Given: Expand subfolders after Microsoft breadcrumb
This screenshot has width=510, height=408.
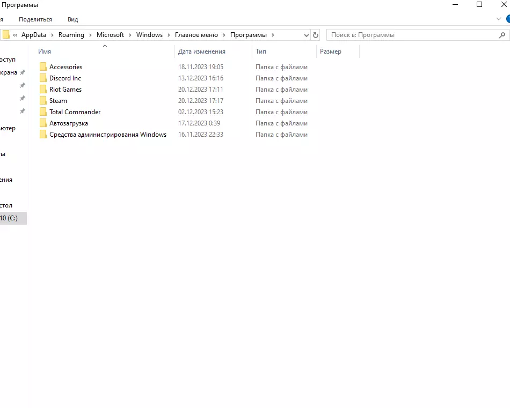Looking at the screenshot, I should click(x=130, y=35).
